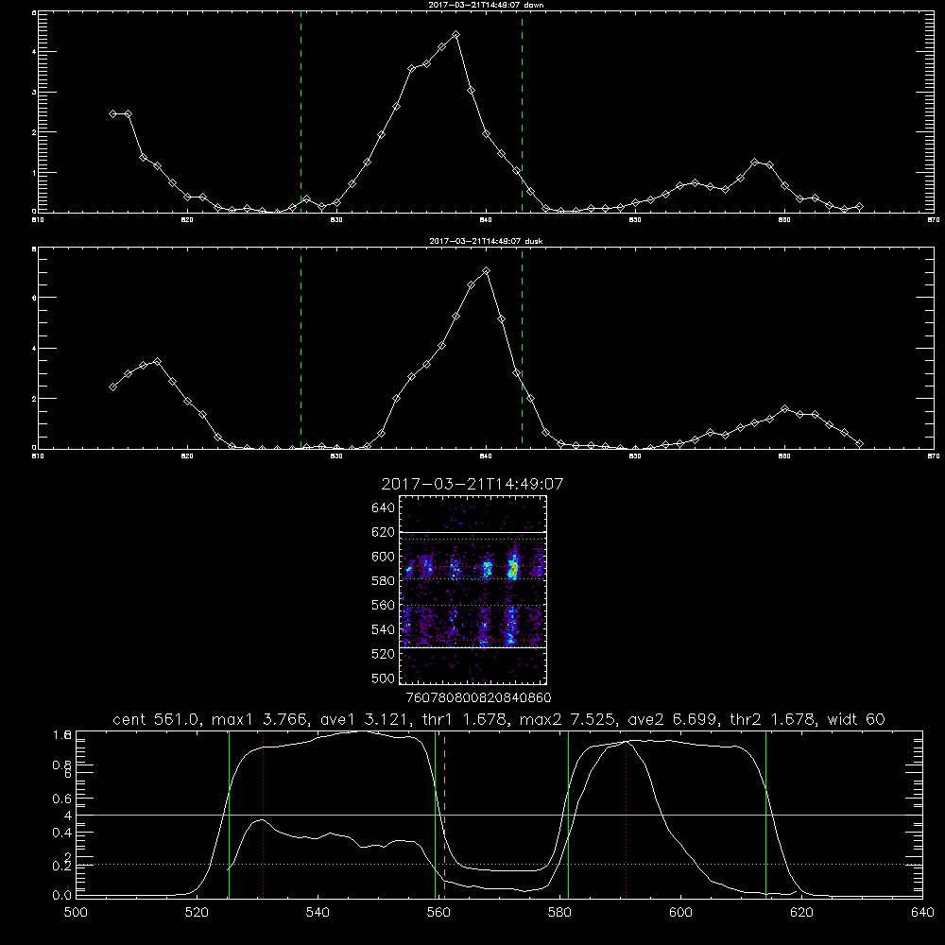The height and width of the screenshot is (945, 945).
Task: Click the '0.6' label on profile y-axis
Action: tap(62, 799)
